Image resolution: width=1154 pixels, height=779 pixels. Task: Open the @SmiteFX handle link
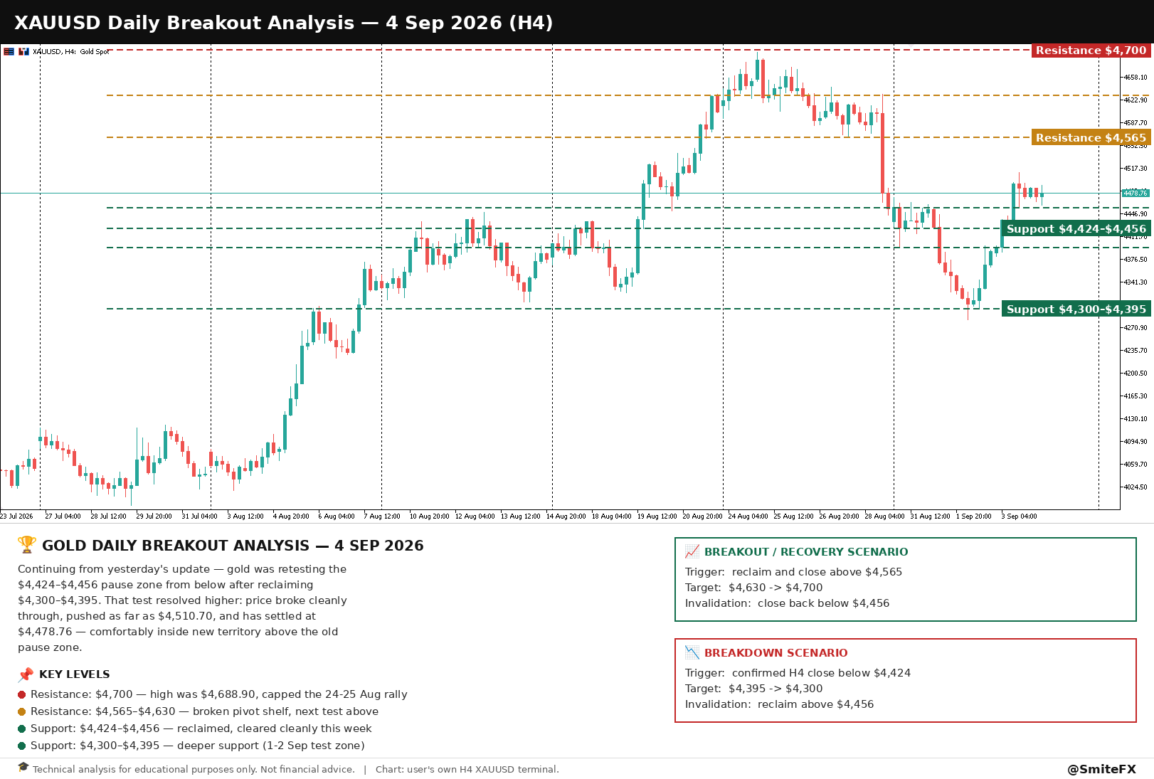1101,769
